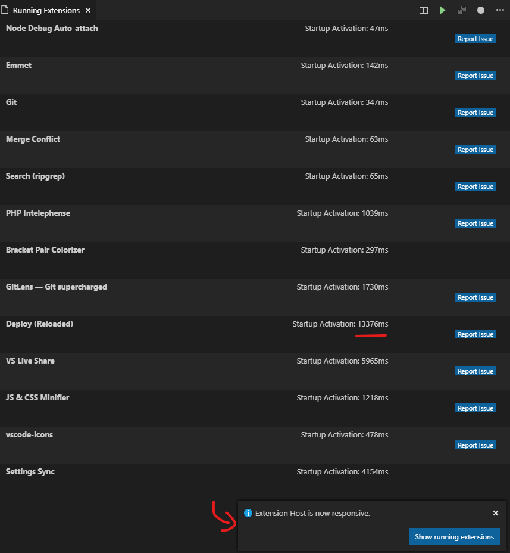Image resolution: width=510 pixels, height=553 pixels.
Task: Report an issue for Deploy (Reloaded)
Action: pos(475,334)
